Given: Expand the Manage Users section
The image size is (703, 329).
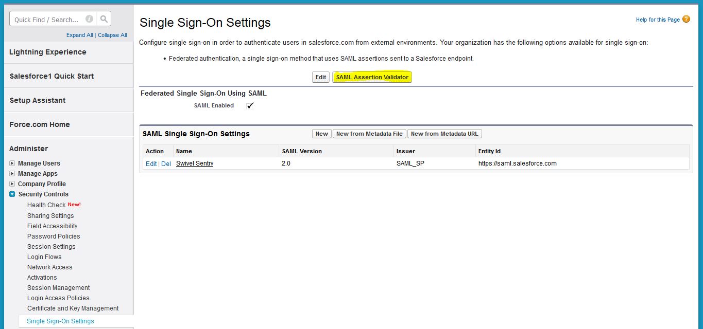Looking at the screenshot, I should coord(13,163).
